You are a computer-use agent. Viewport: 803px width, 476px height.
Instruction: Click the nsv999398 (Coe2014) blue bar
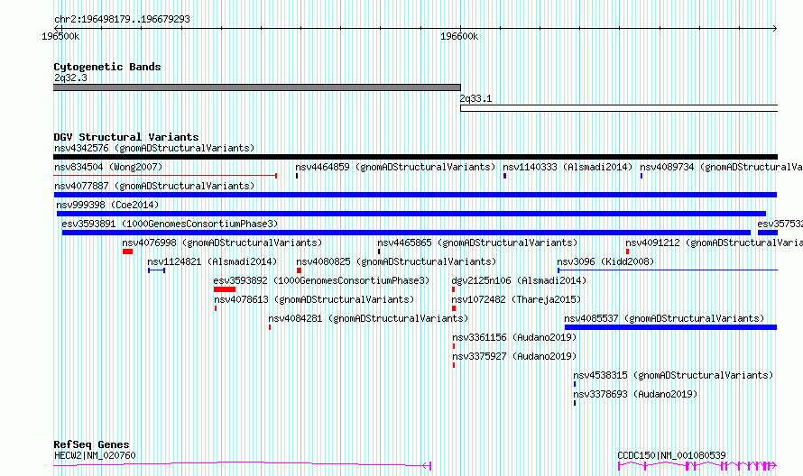coord(411,214)
